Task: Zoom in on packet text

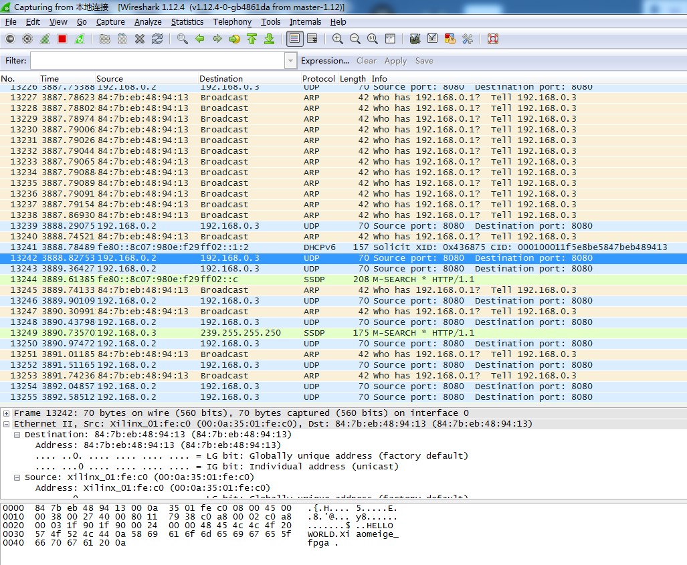Action: pyautogui.click(x=338, y=39)
